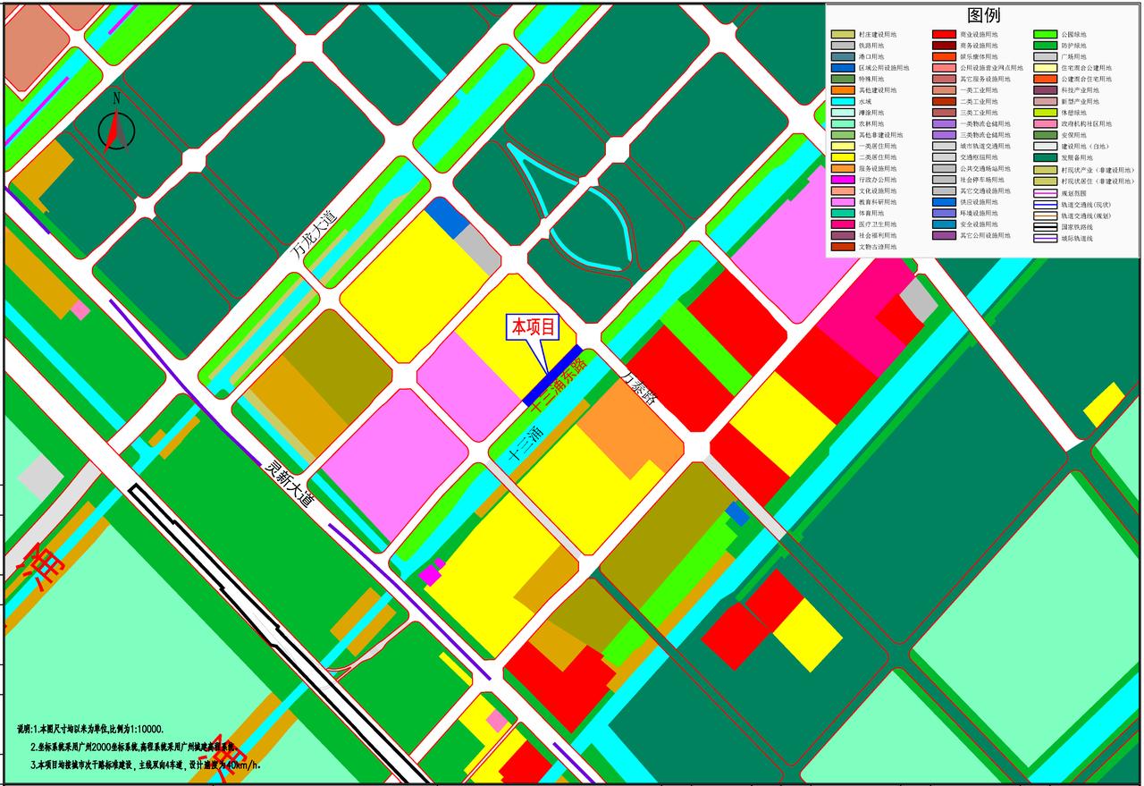Select the 特殊用地 legend swatch

click(x=843, y=80)
